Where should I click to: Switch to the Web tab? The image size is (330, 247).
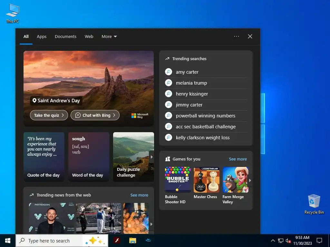89,37
